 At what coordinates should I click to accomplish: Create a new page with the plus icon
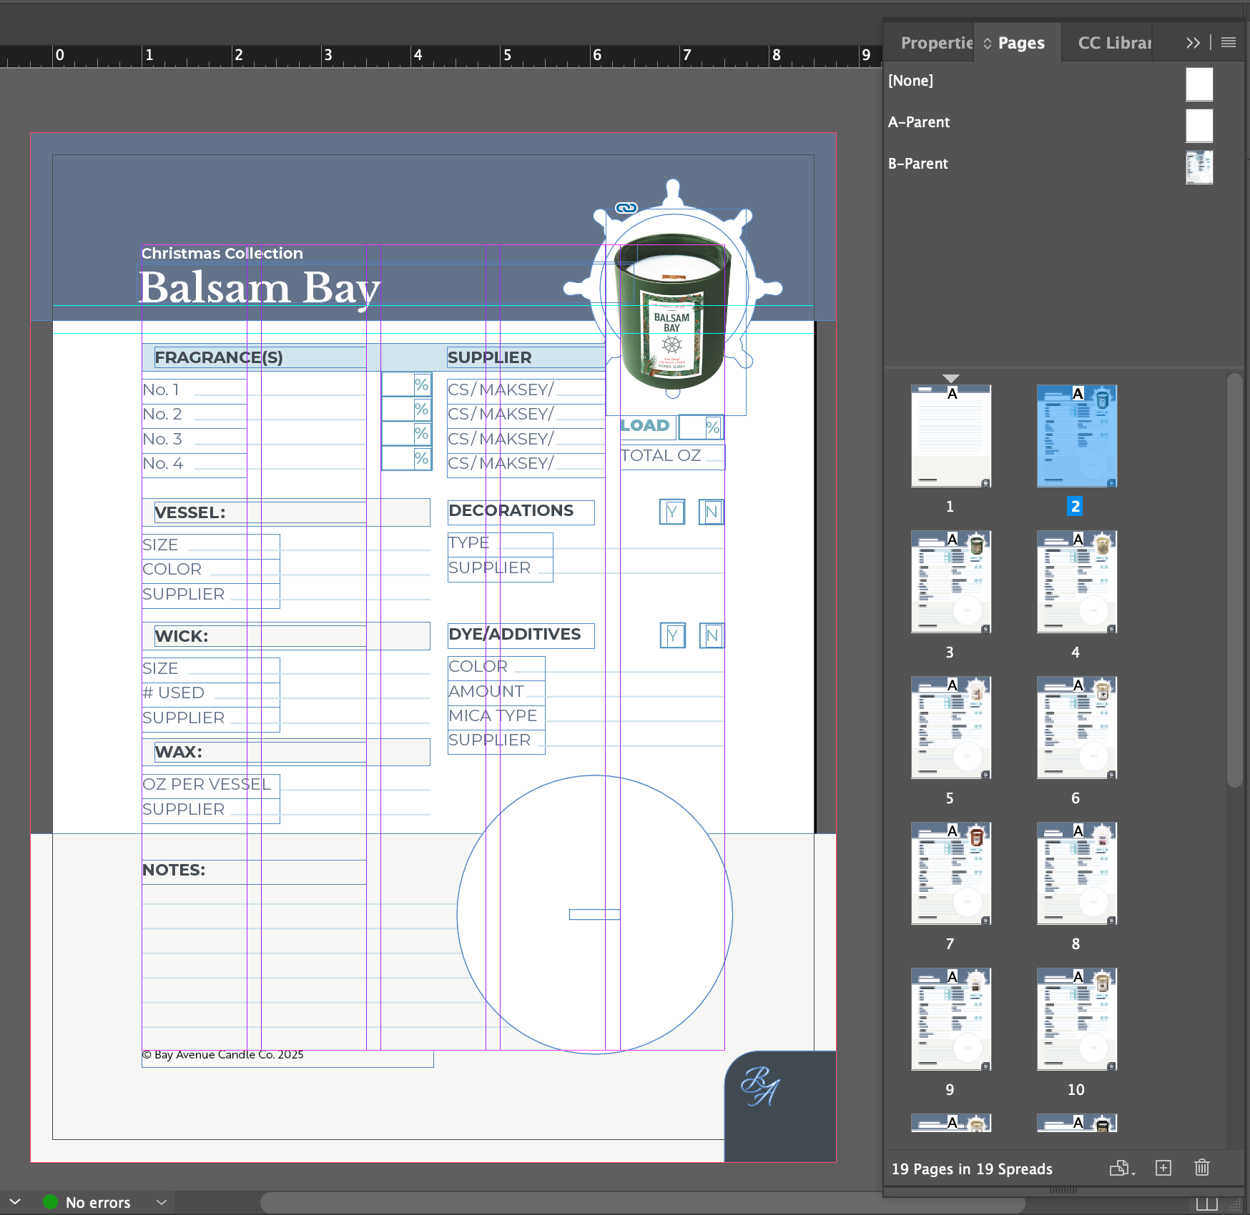point(1163,1169)
